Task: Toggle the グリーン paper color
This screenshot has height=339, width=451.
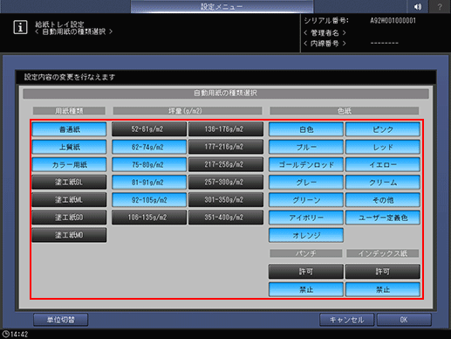Action: coord(306,200)
